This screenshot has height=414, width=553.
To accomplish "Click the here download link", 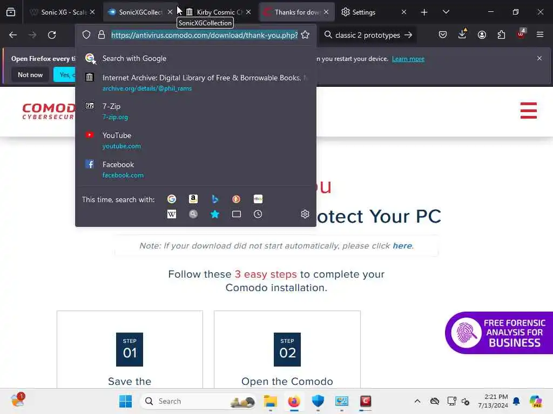I will click(x=402, y=246).
